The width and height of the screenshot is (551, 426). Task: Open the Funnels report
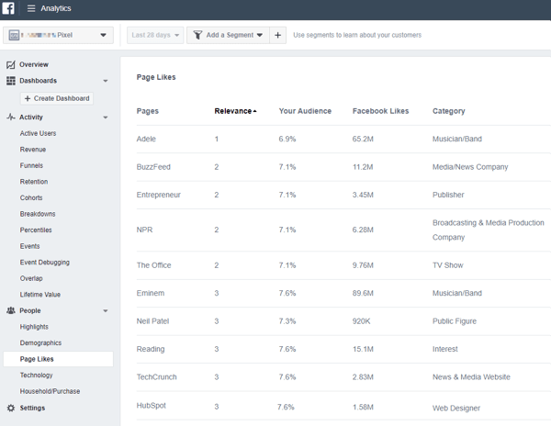click(x=31, y=165)
